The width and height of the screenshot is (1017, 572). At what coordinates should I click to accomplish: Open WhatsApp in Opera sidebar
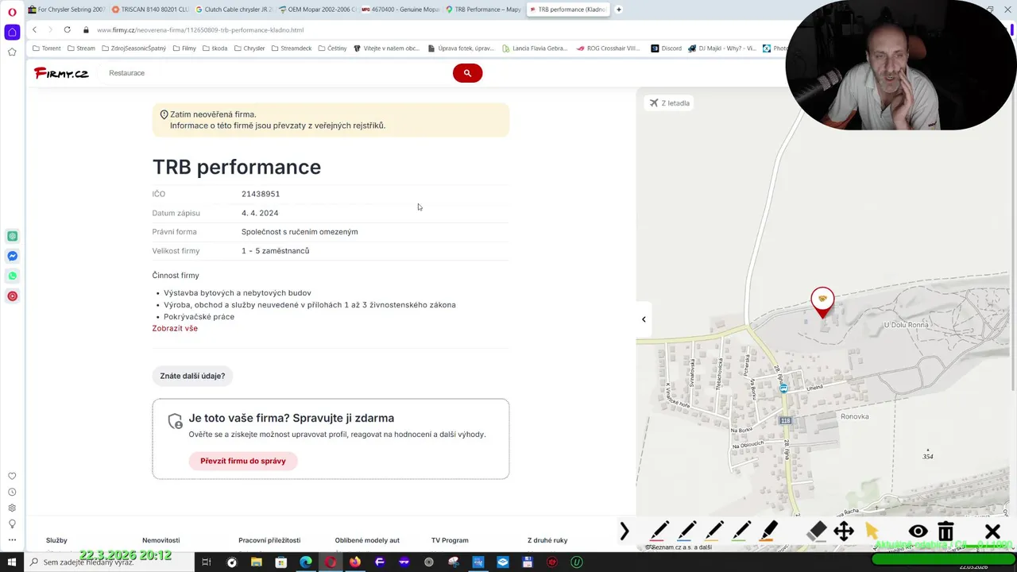(12, 276)
